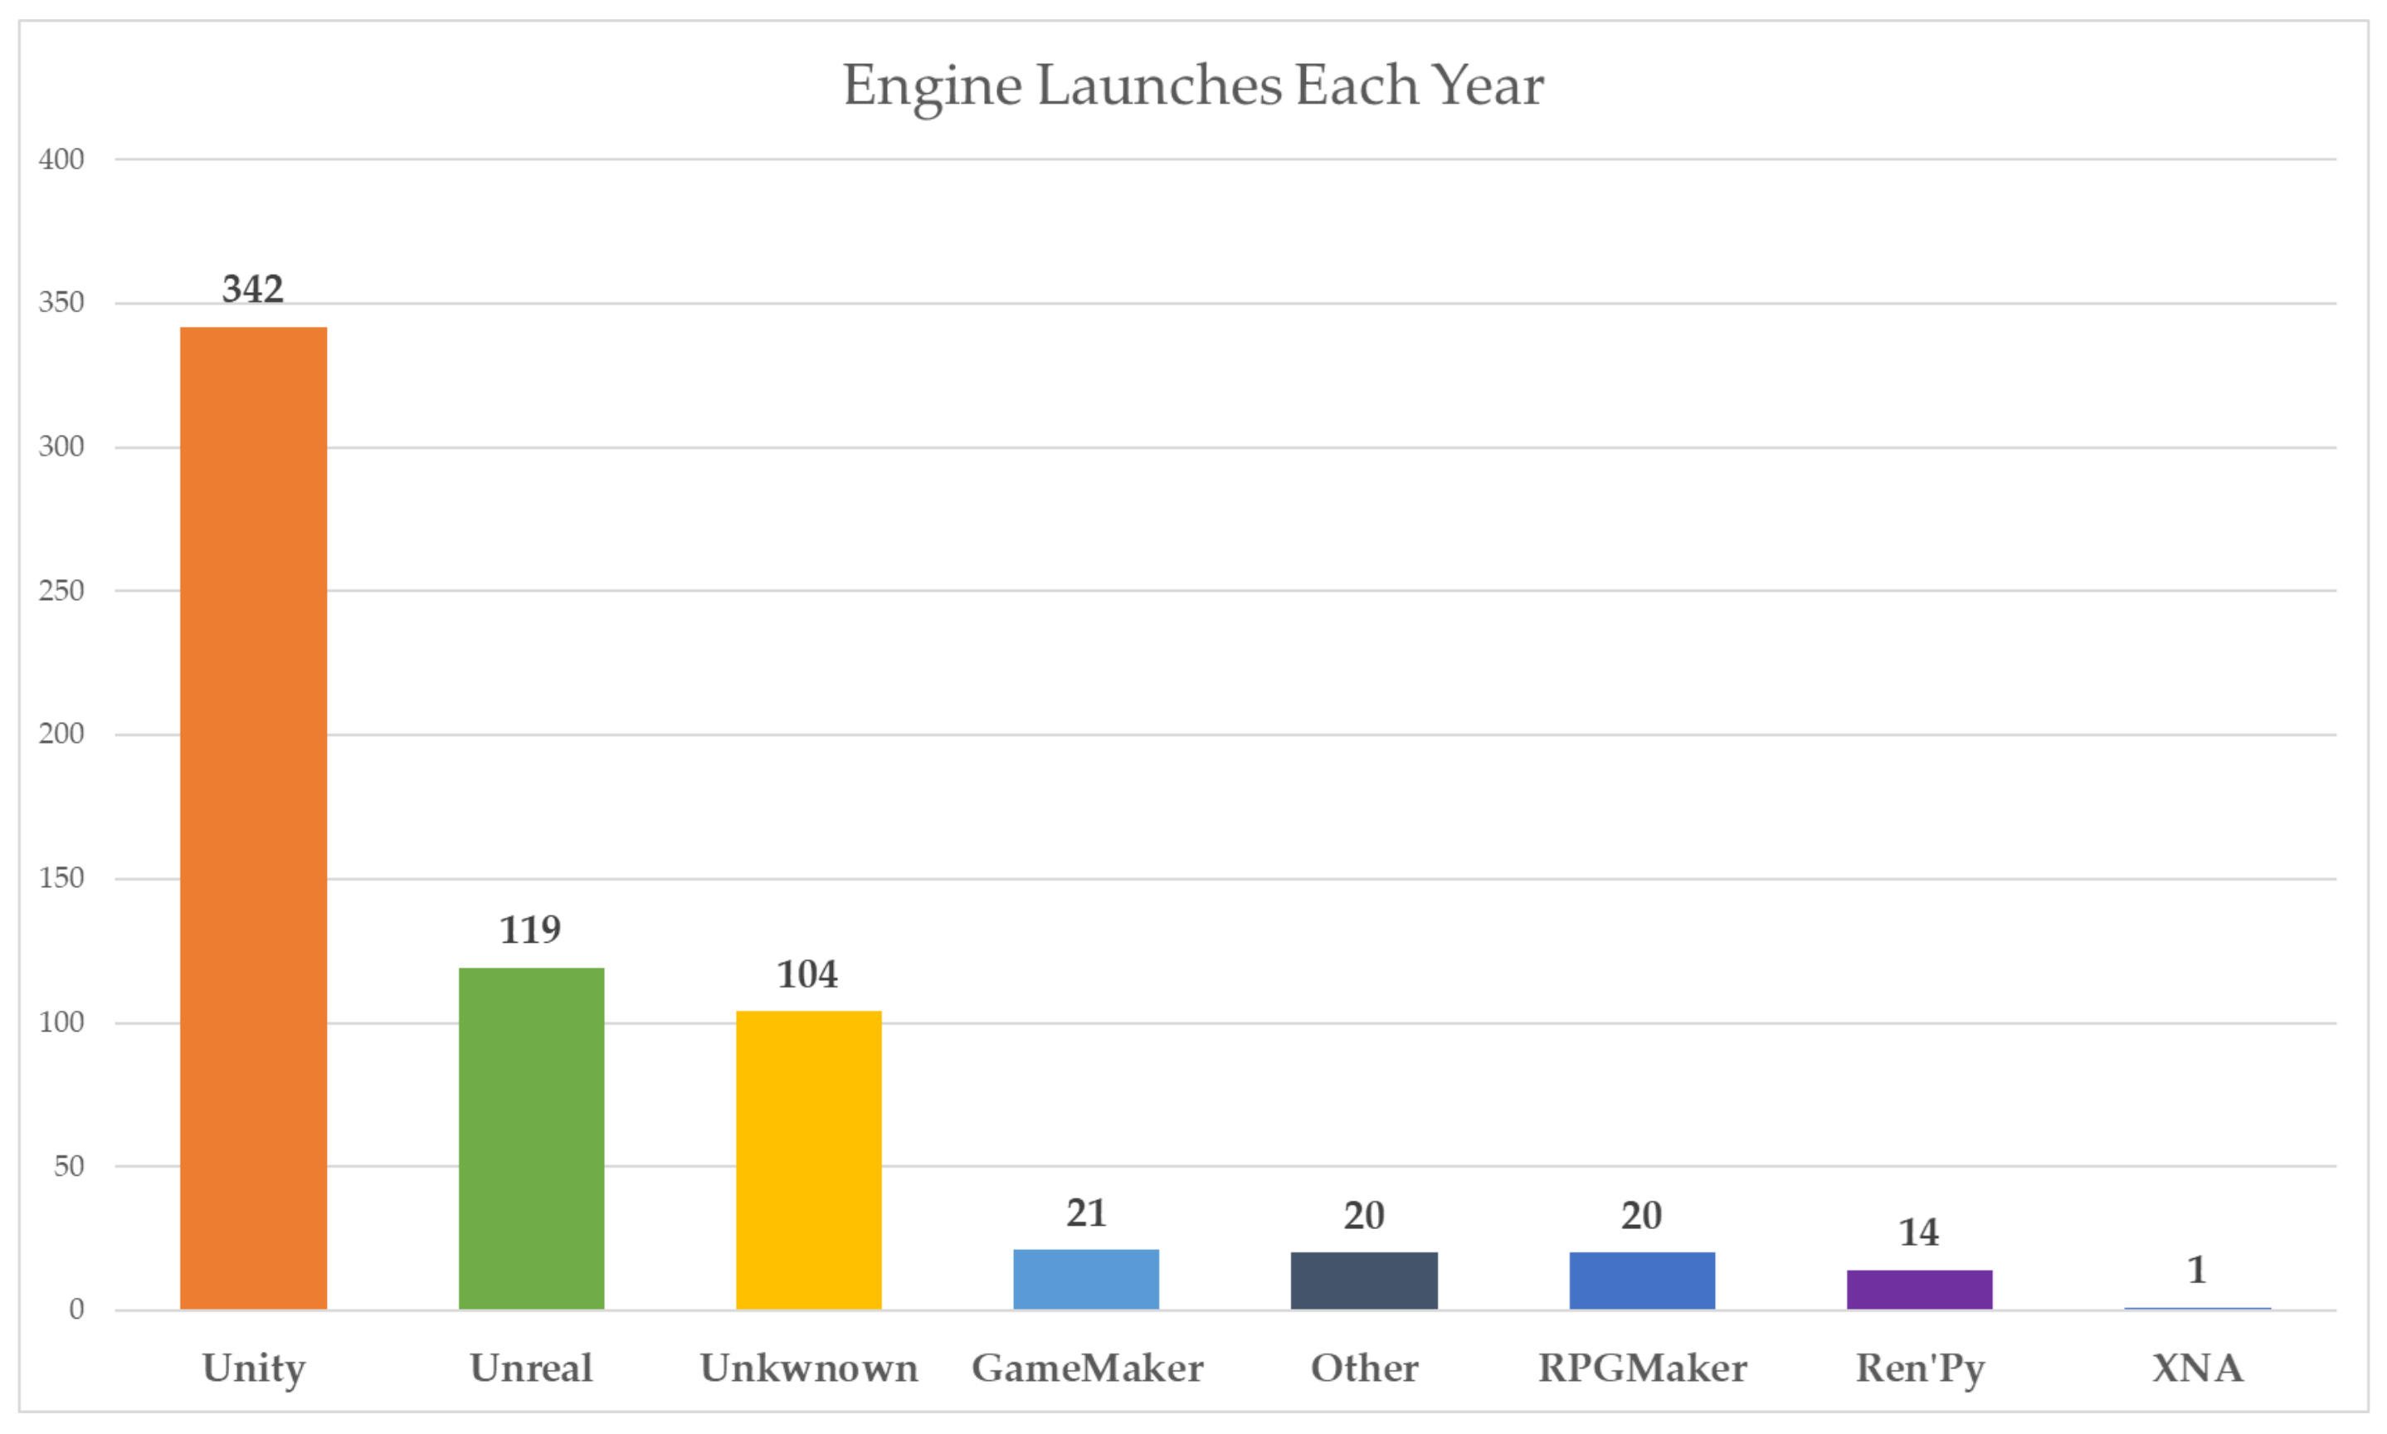
Task: Select the 1 data label above XNA
Action: pos(2197,1270)
